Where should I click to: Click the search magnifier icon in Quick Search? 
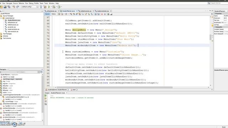(x=209, y=3)
